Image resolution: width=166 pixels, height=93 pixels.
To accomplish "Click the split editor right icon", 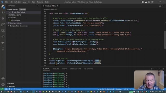I will coord(160,6).
